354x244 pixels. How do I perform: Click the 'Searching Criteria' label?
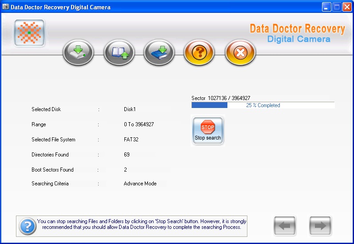point(50,184)
